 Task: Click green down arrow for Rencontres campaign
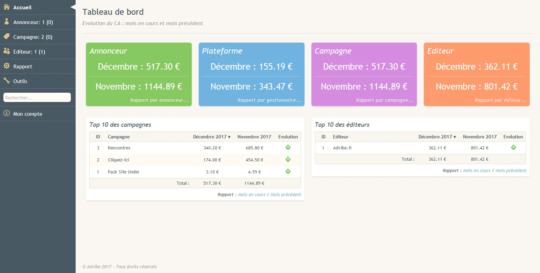pos(288,147)
